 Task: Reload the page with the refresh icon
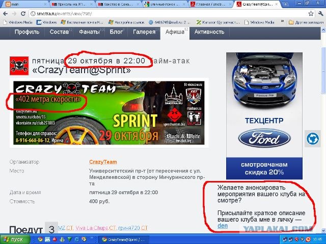(x=23, y=14)
